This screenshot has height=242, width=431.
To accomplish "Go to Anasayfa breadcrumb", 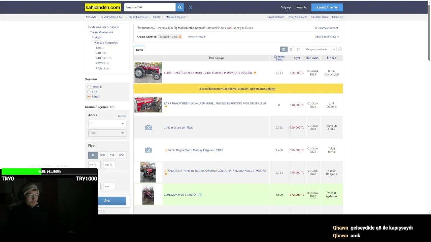I will [x=91, y=17].
